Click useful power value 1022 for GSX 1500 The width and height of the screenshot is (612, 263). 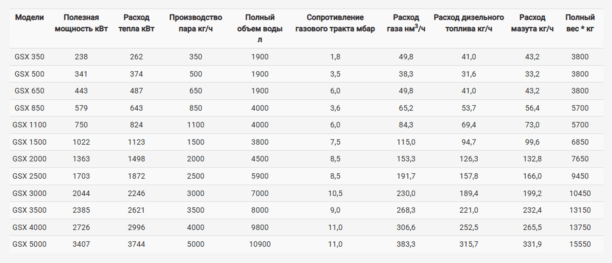click(81, 142)
